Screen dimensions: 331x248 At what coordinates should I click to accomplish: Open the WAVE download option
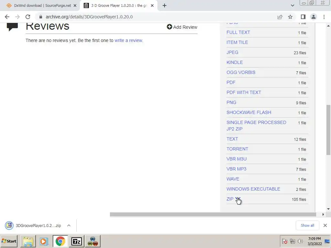(x=233, y=179)
